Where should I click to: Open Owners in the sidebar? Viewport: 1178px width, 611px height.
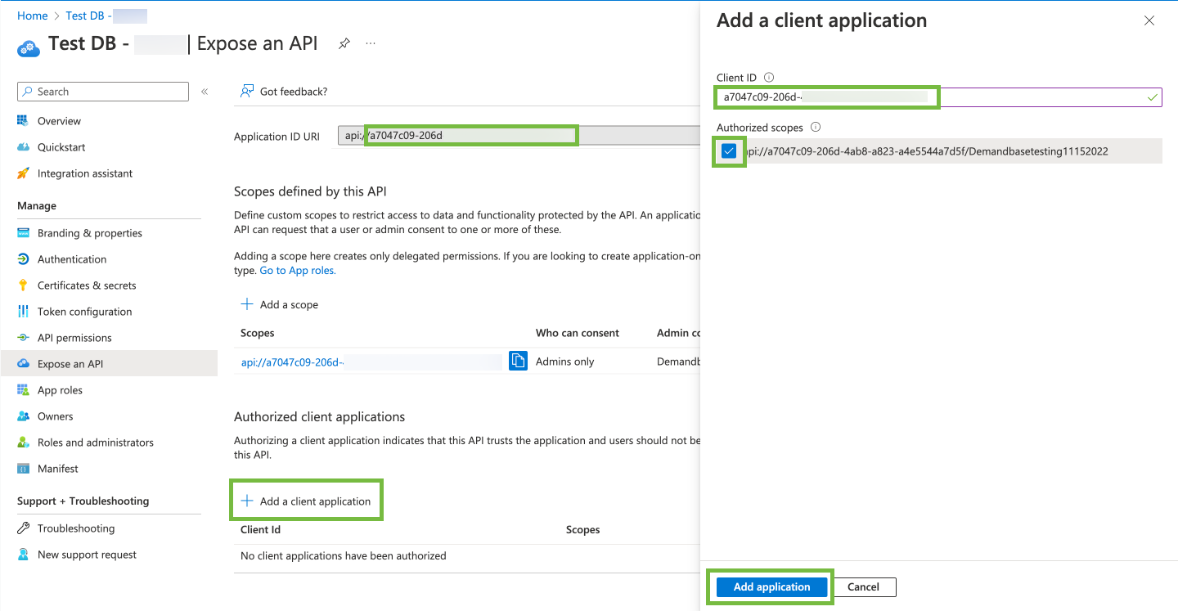[55, 416]
